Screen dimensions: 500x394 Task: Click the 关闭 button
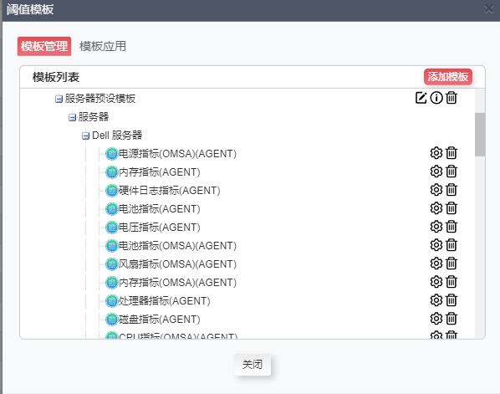tap(253, 365)
